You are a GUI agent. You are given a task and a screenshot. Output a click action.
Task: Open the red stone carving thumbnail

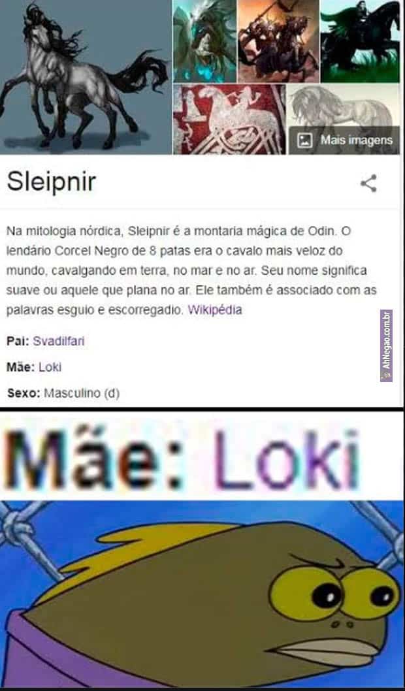coord(229,120)
